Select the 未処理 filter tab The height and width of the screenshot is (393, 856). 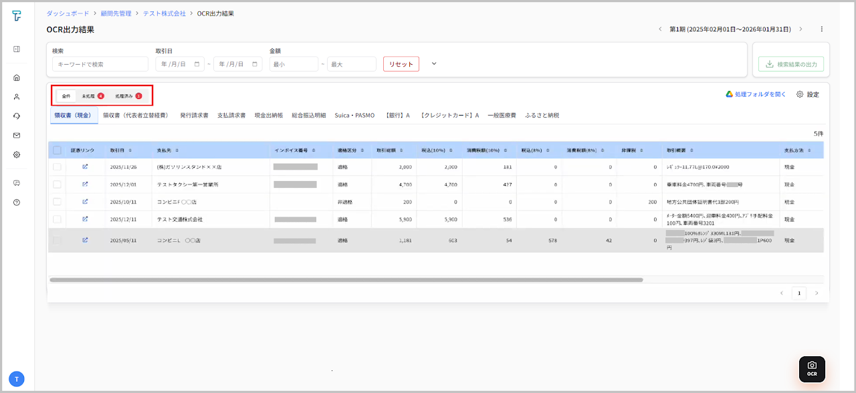[92, 96]
